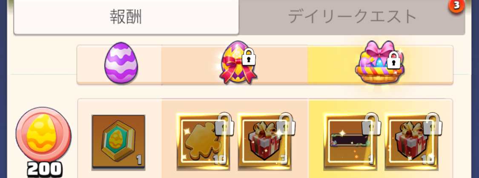Screen dimensions: 479x178
Task: Select the locked egg basket tier
Action: (380, 62)
